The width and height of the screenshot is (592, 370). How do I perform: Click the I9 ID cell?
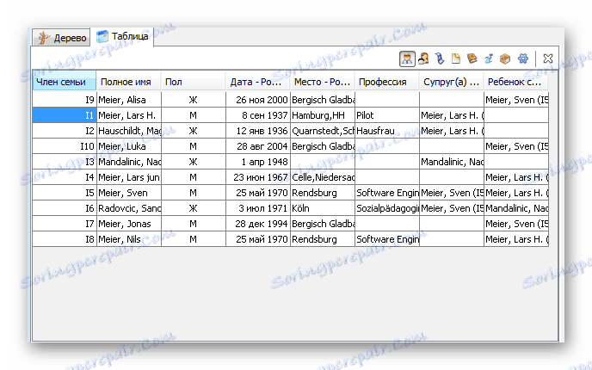[x=65, y=100]
